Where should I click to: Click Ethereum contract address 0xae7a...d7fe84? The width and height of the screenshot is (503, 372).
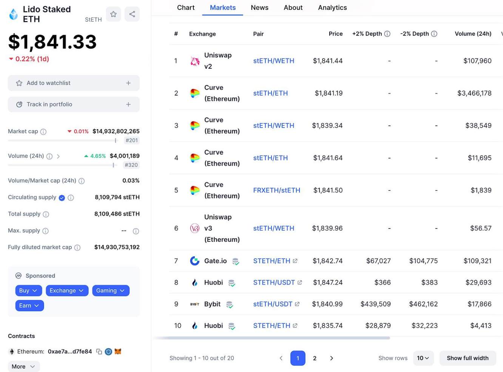pos(70,352)
